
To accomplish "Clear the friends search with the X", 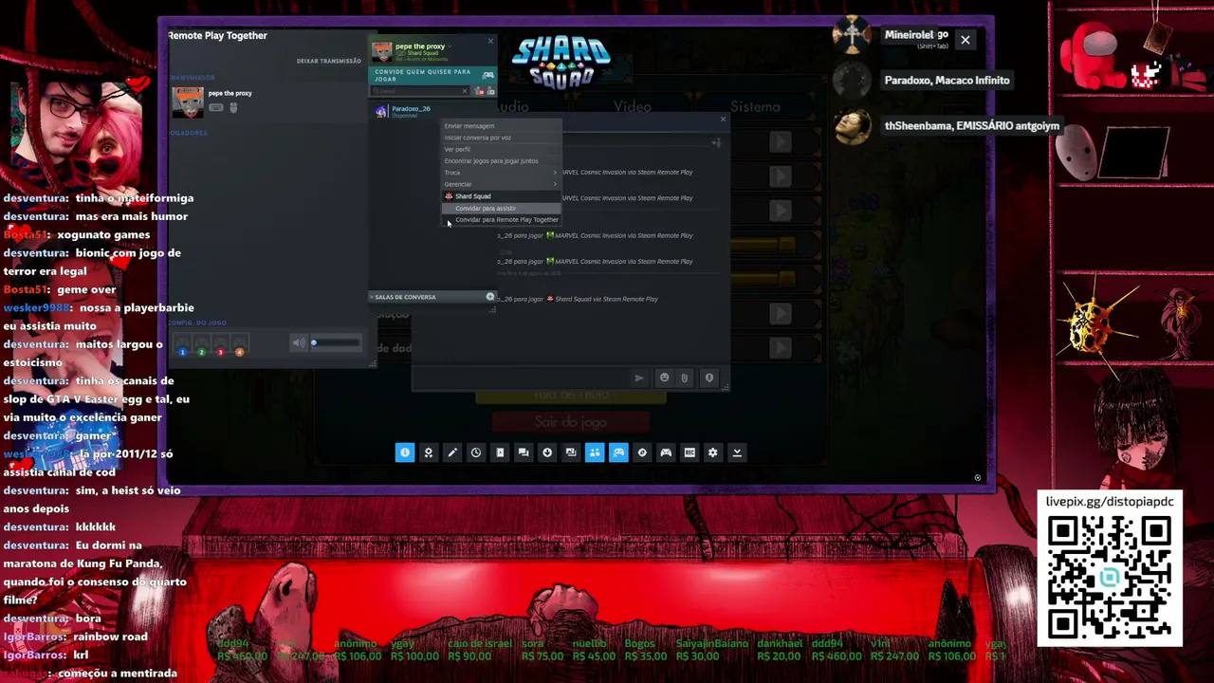I will (465, 91).
